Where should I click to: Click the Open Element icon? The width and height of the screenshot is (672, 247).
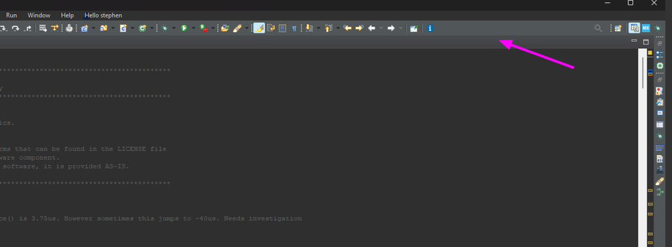point(225,28)
